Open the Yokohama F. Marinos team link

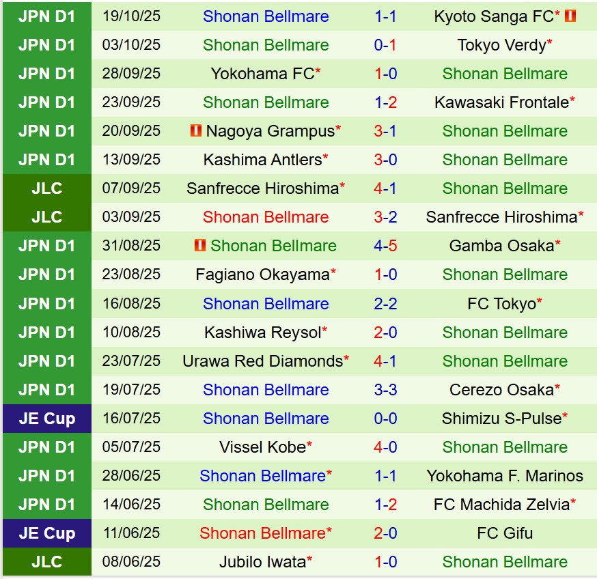(505, 476)
